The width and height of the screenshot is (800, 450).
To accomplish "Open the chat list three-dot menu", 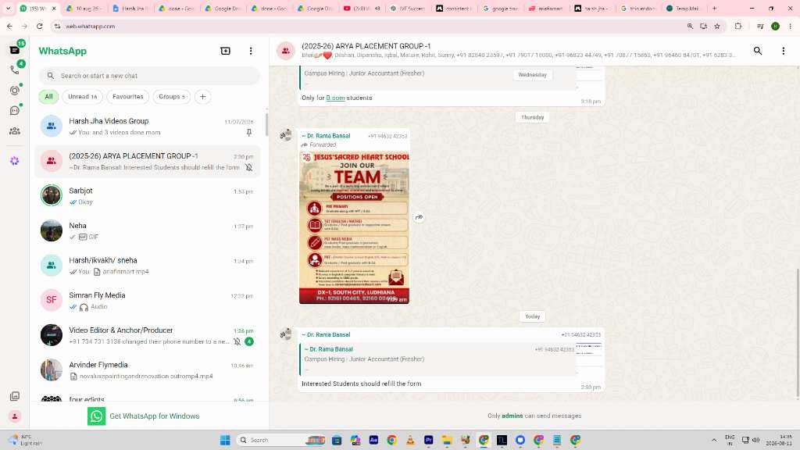I will [x=251, y=51].
